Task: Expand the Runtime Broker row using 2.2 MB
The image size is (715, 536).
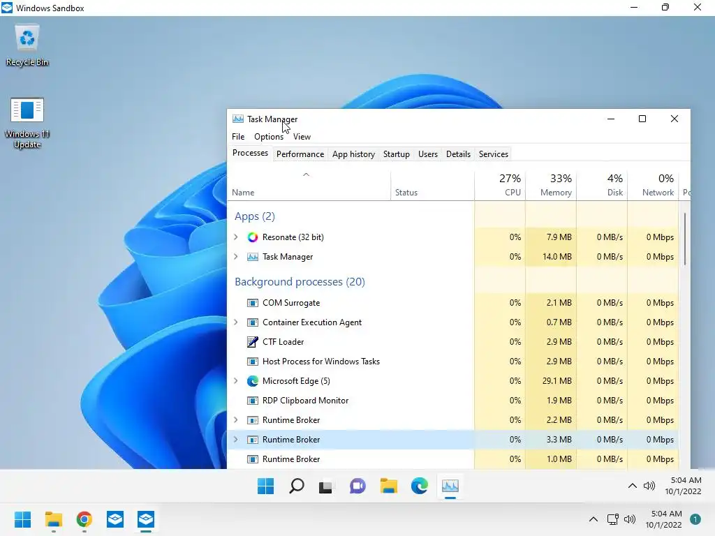Action: click(x=236, y=419)
